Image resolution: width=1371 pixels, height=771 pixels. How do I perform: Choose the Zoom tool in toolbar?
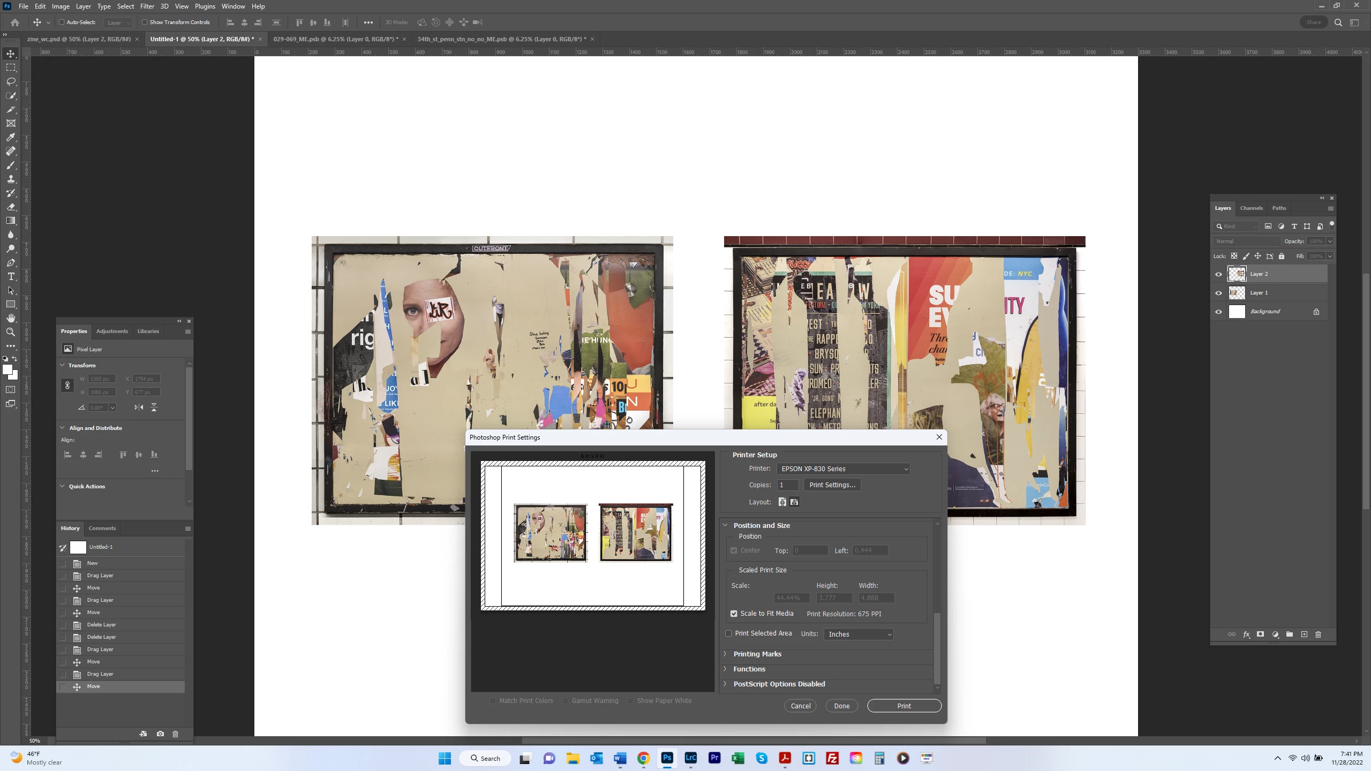click(x=11, y=332)
